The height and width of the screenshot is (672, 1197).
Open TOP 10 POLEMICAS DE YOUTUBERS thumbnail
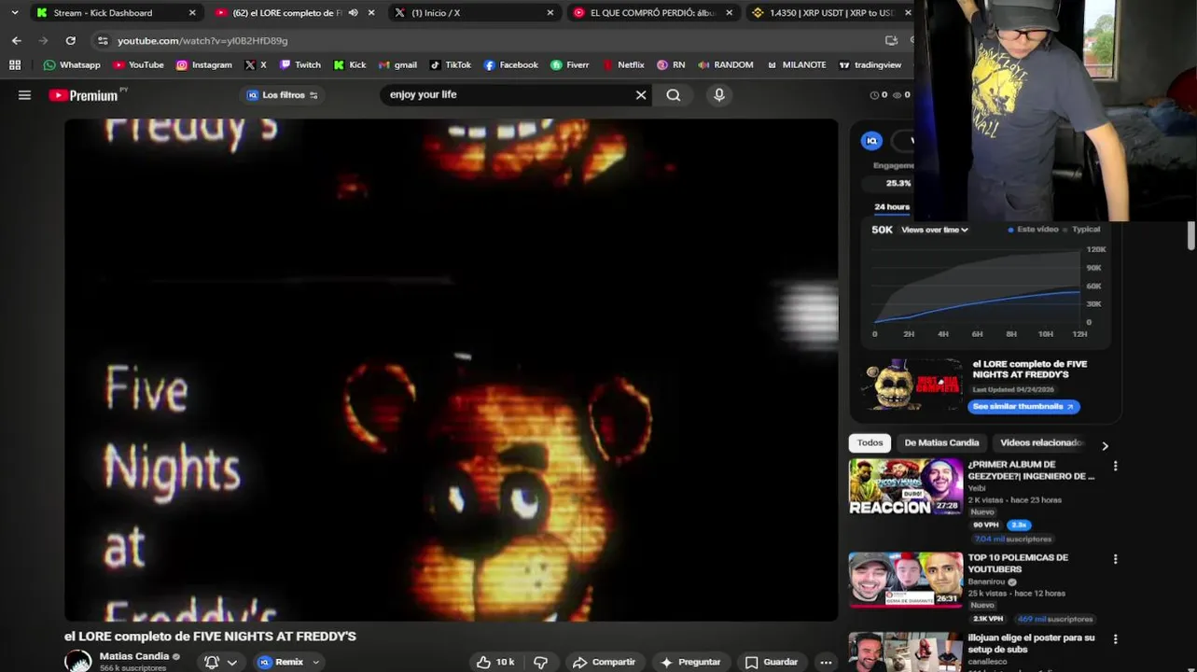[905, 580]
